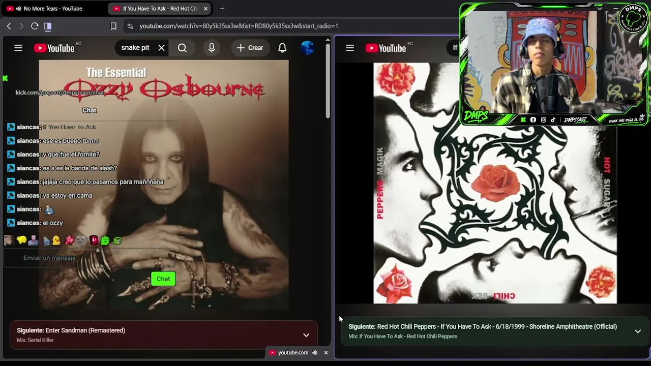651x366 pixels.
Task: Click the green Chat button
Action: pos(163,279)
